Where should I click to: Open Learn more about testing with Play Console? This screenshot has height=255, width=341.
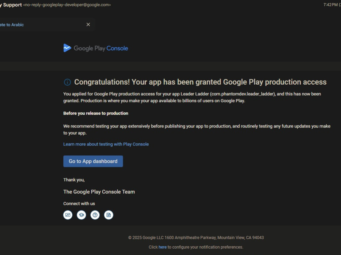106,144
